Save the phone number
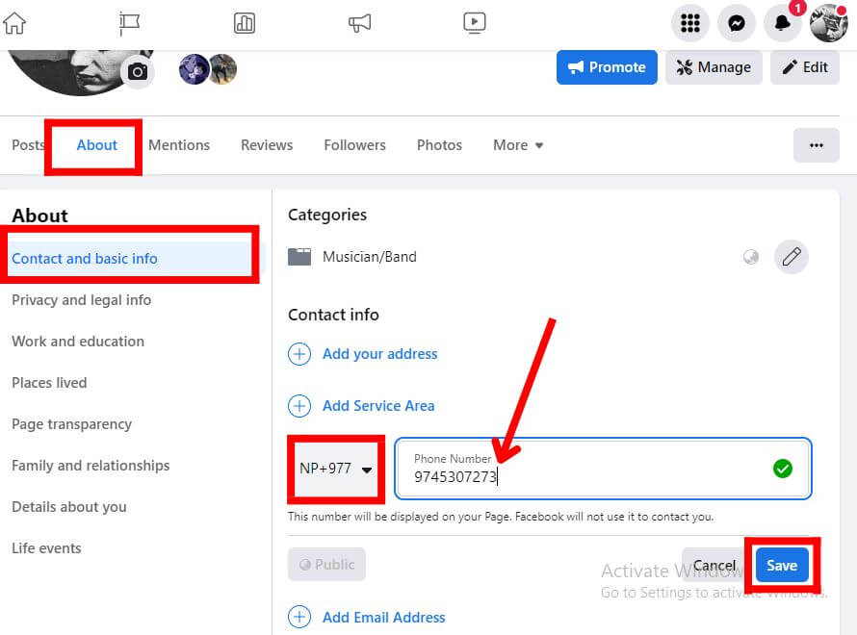This screenshot has height=635, width=857. pyautogui.click(x=782, y=565)
